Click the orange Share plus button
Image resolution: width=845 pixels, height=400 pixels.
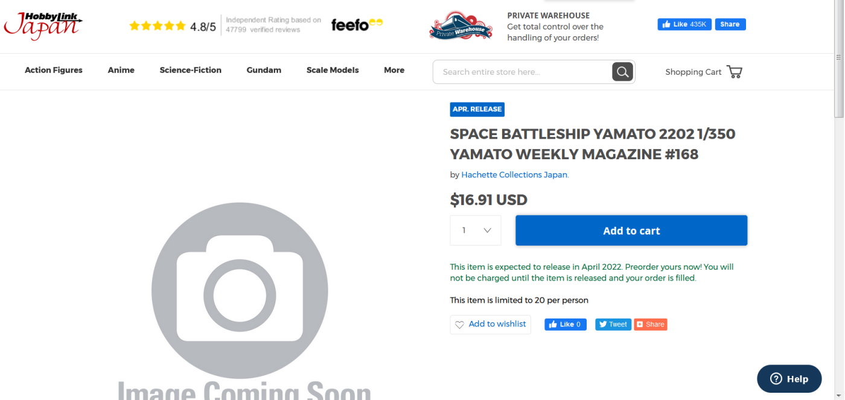pos(651,324)
